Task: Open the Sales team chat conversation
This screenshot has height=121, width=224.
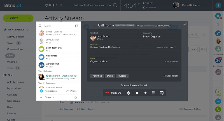Action: pyautogui.click(x=59, y=49)
